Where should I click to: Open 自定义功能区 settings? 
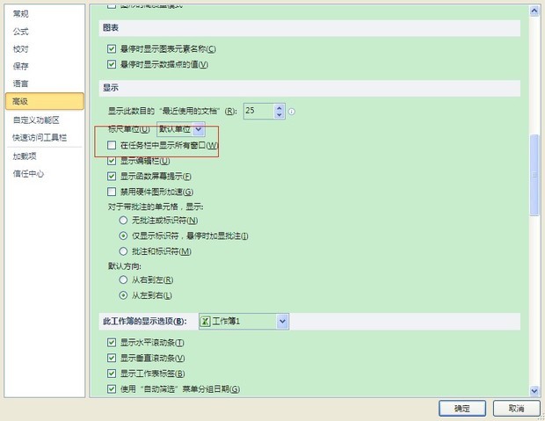click(x=36, y=120)
